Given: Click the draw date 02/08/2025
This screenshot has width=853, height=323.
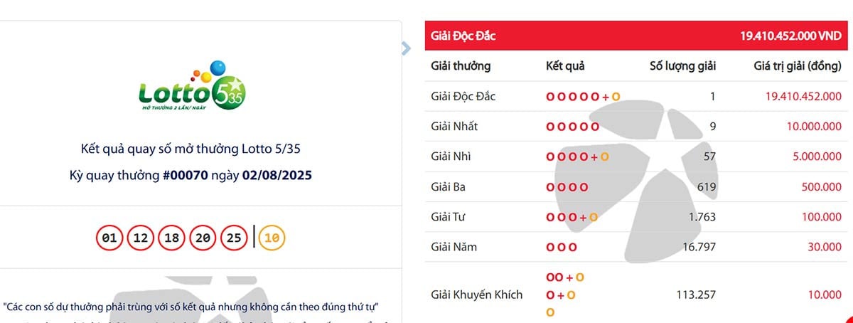Looking at the screenshot, I should (279, 175).
